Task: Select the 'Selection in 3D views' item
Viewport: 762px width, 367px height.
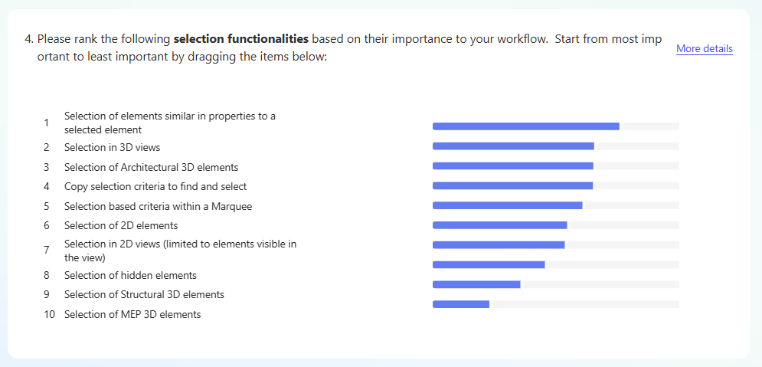Action: pos(112,147)
